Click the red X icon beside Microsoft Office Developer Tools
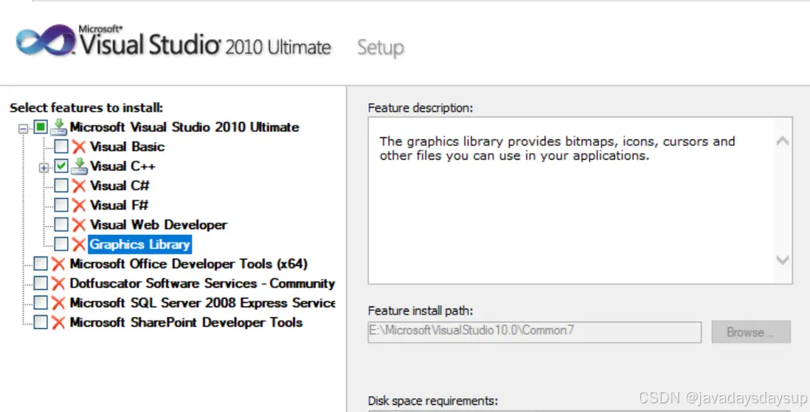Viewport: 810px width, 412px height. [58, 264]
